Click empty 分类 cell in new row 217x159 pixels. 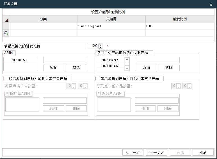coord(43,33)
